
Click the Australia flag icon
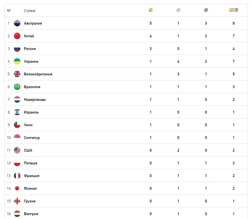click(x=17, y=23)
